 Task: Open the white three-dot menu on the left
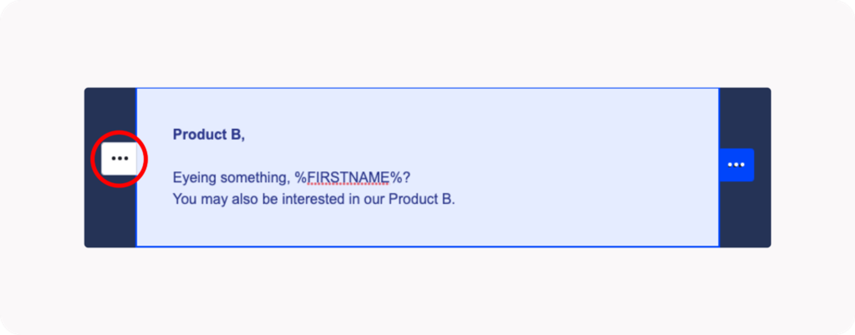click(x=119, y=159)
